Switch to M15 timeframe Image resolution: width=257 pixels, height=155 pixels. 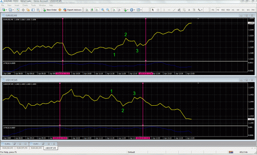(223, 10)
